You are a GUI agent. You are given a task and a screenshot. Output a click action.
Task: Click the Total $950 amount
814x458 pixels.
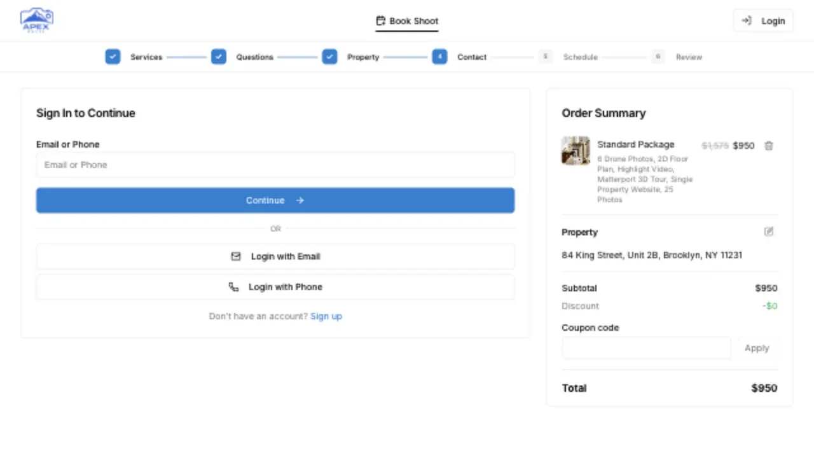[x=764, y=388]
